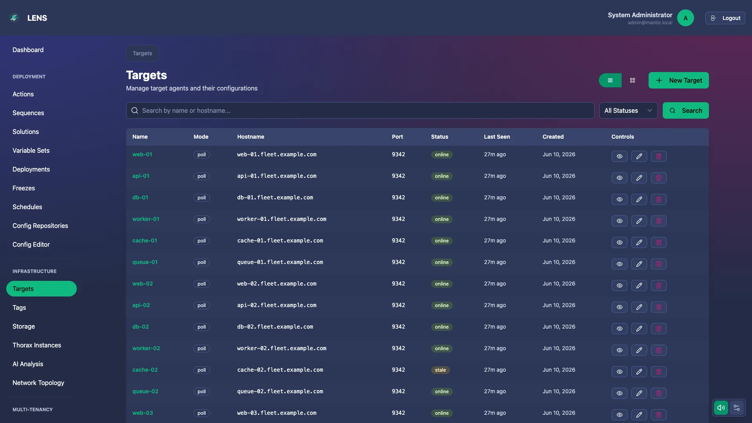Delete the worker-01 target
The width and height of the screenshot is (752, 423).
point(659,221)
